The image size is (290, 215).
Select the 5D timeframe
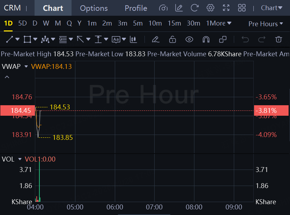[x=23, y=23]
